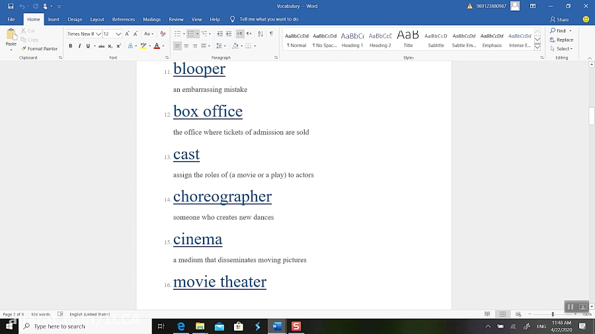Expand the Styles gallery more arrow
Screen dimensions: 595x334
click(537, 48)
